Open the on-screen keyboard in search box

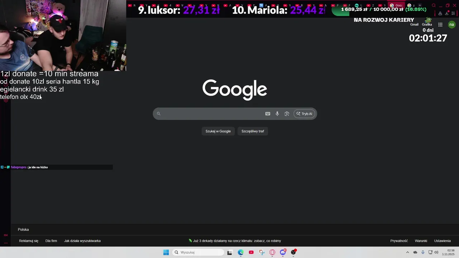click(x=268, y=114)
